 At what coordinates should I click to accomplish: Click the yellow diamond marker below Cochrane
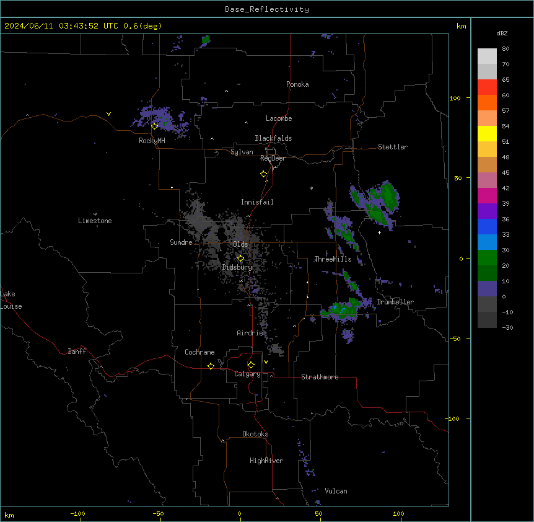tap(211, 366)
